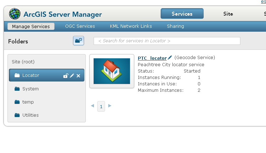Switch to OGC Services
The image size is (266, 153).
point(80,26)
